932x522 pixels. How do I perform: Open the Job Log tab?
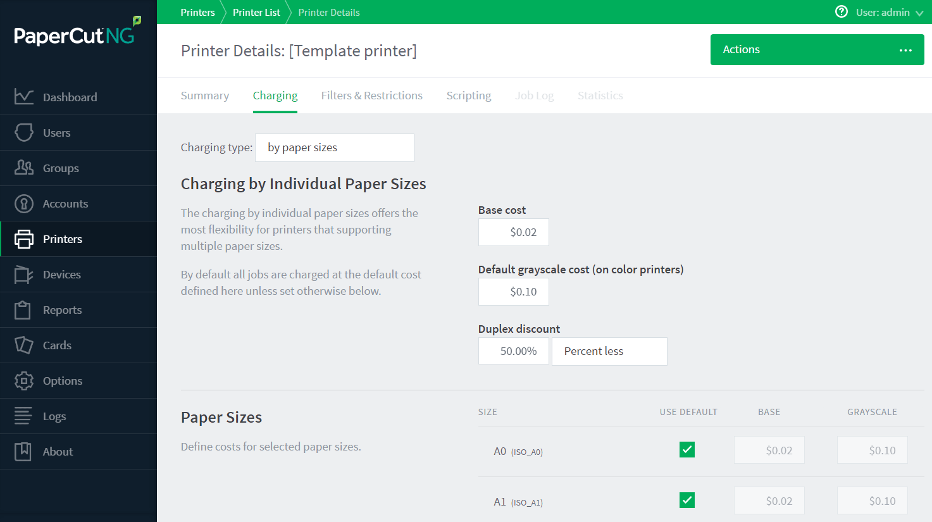pyautogui.click(x=535, y=96)
